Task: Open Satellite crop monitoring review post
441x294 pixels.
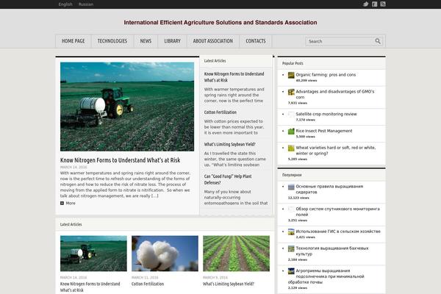Action: point(326,114)
